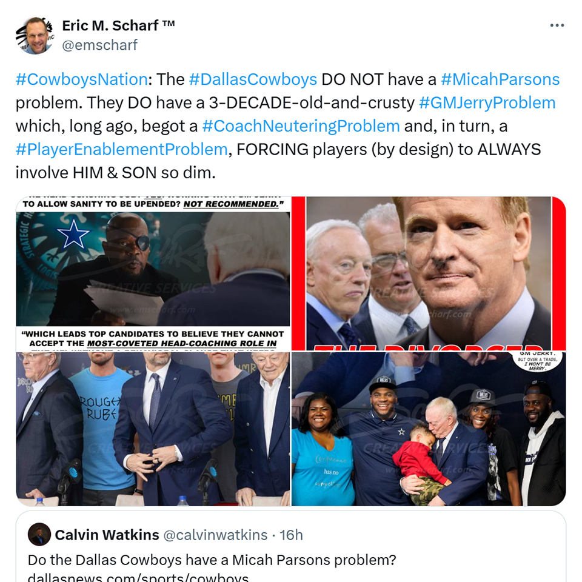This screenshot has width=582, height=582.
Task: Open the draft family photo thumbnail
Action: pos(429,429)
